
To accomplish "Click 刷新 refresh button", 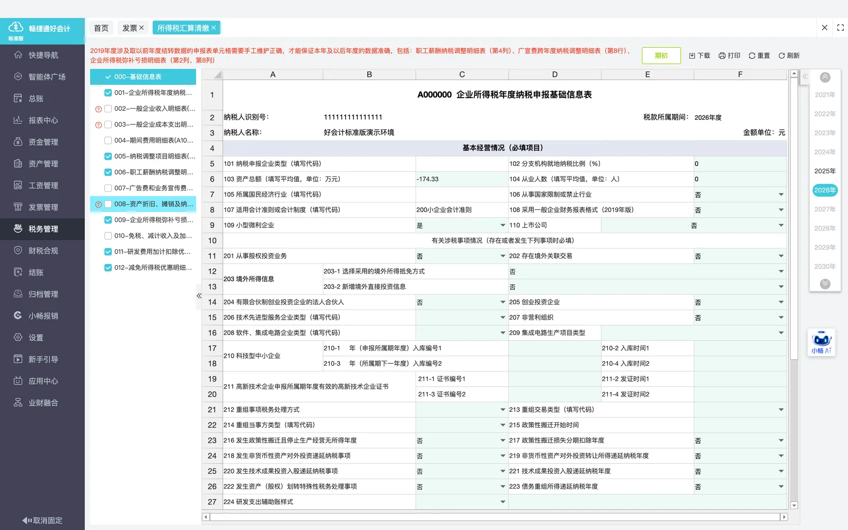I will (789, 56).
